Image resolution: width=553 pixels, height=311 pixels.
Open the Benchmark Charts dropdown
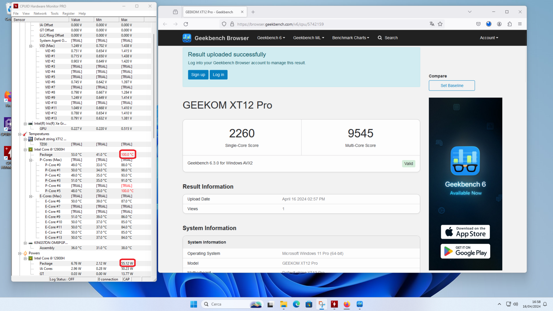(x=350, y=38)
